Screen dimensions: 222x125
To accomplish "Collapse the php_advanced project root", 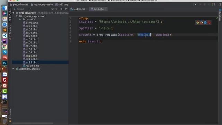I will [13, 13].
